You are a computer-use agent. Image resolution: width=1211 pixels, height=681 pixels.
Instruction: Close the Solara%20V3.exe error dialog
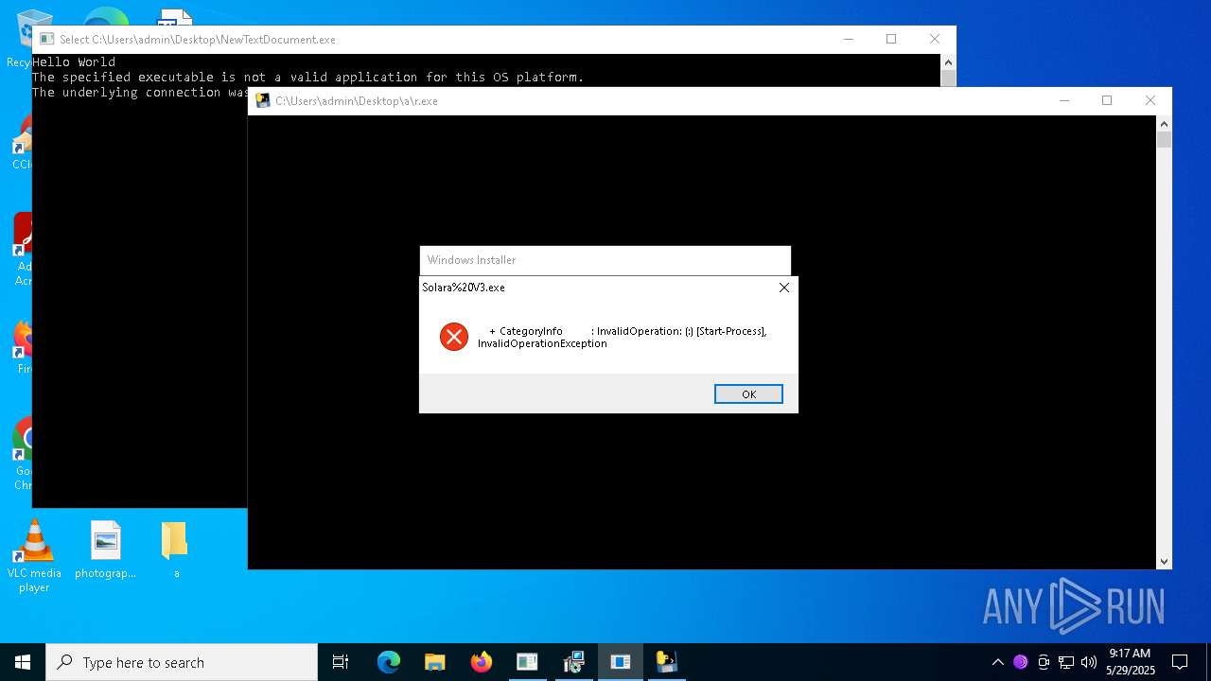tap(783, 288)
